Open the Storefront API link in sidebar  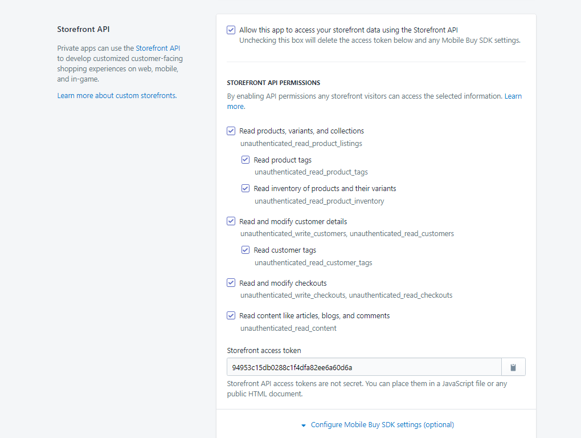tap(158, 48)
